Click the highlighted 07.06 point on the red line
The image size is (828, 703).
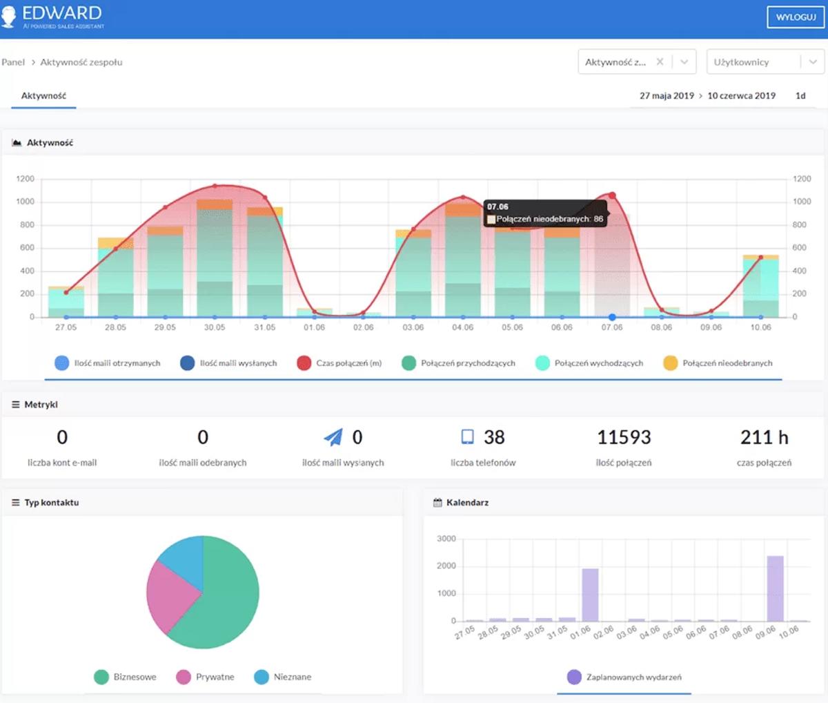pos(612,195)
